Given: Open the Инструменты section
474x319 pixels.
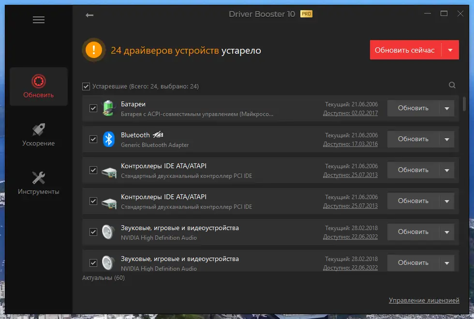Looking at the screenshot, I should [x=39, y=183].
